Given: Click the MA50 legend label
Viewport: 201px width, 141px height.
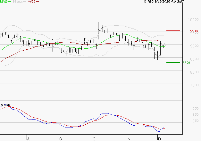Looking at the screenshot, I should click(x=31, y=2).
